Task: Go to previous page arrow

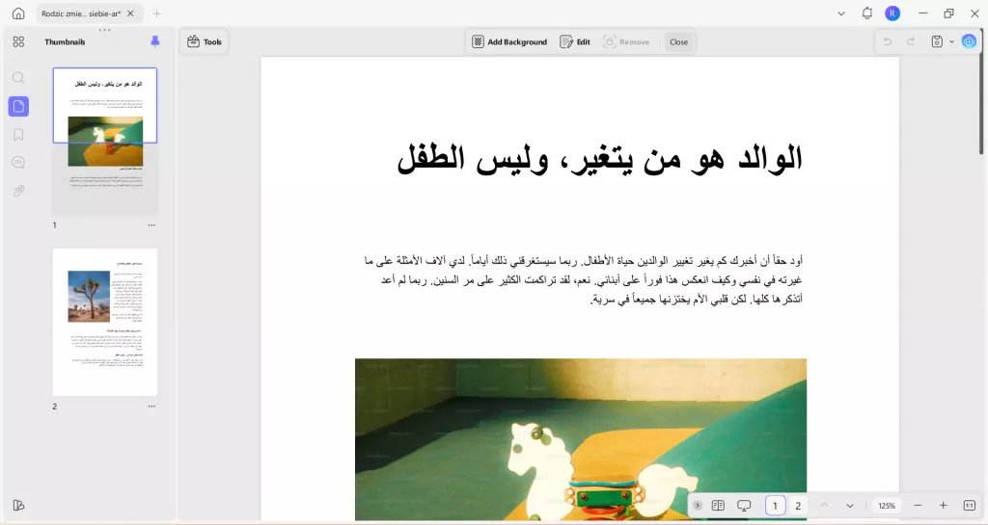Action: coord(824,506)
